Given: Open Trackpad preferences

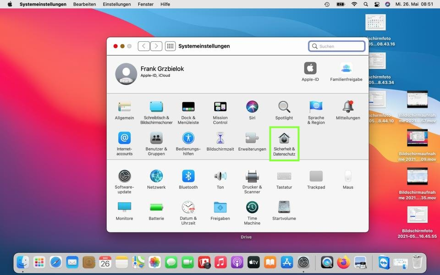Looking at the screenshot, I should point(316,180).
